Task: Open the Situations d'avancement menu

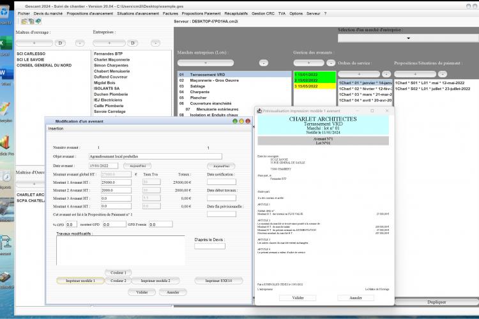Action: (x=138, y=13)
